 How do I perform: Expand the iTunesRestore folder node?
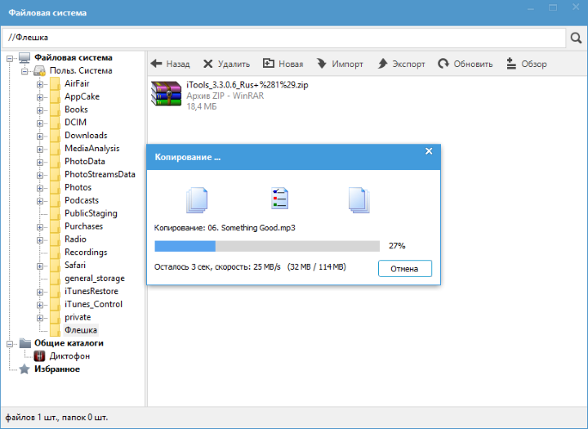(40, 292)
